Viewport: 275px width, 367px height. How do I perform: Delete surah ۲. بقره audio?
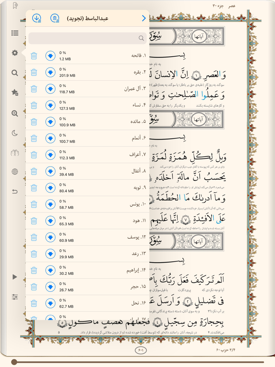pos(34,72)
